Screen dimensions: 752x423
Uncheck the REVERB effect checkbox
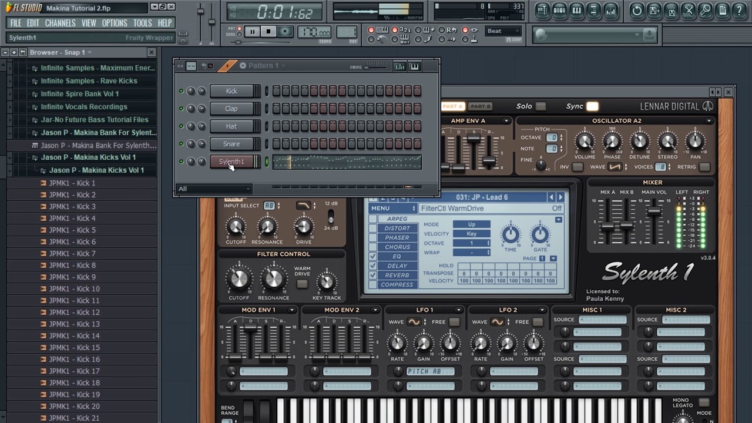point(372,276)
